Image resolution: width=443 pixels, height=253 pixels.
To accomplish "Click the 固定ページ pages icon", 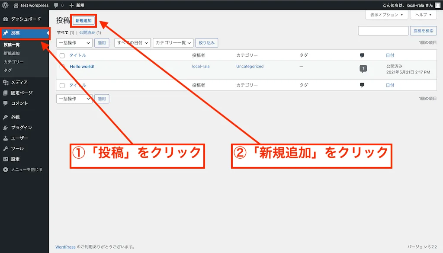I will click(x=5, y=93).
